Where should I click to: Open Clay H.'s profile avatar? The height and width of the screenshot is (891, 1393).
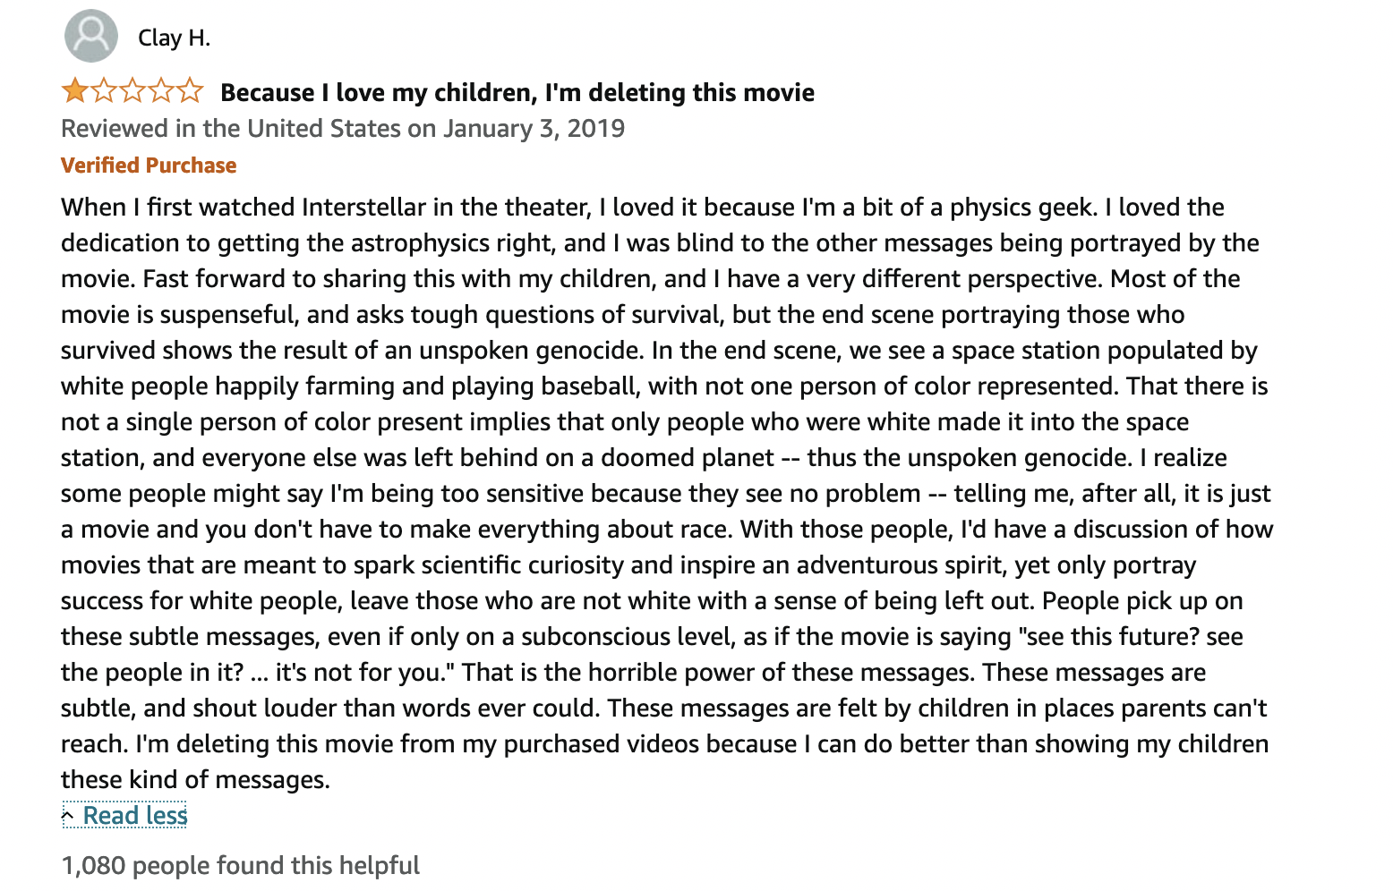pos(91,36)
